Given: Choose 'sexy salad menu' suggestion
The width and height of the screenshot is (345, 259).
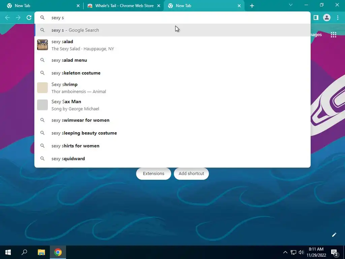Looking at the screenshot, I should [x=172, y=60].
